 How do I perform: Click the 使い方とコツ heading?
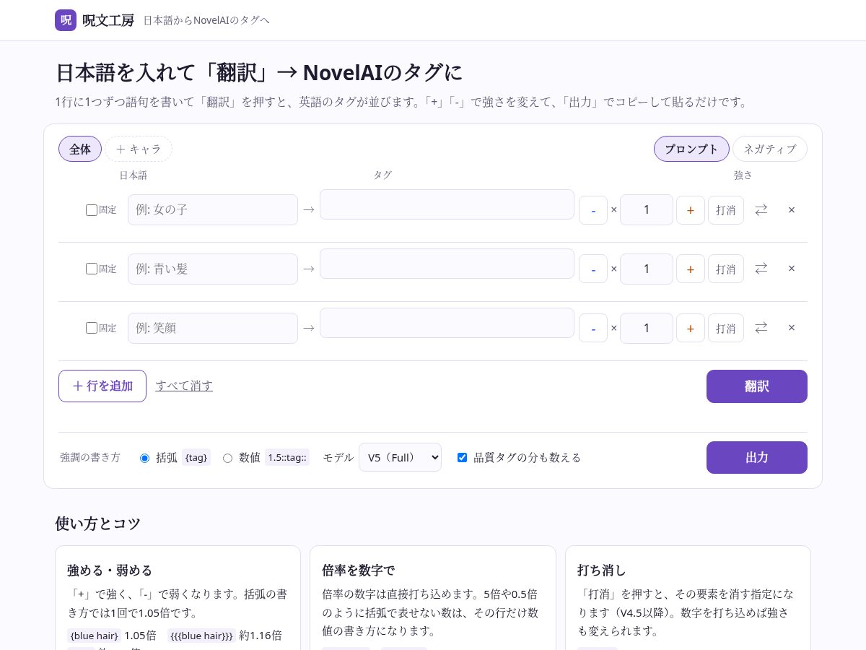[98, 524]
